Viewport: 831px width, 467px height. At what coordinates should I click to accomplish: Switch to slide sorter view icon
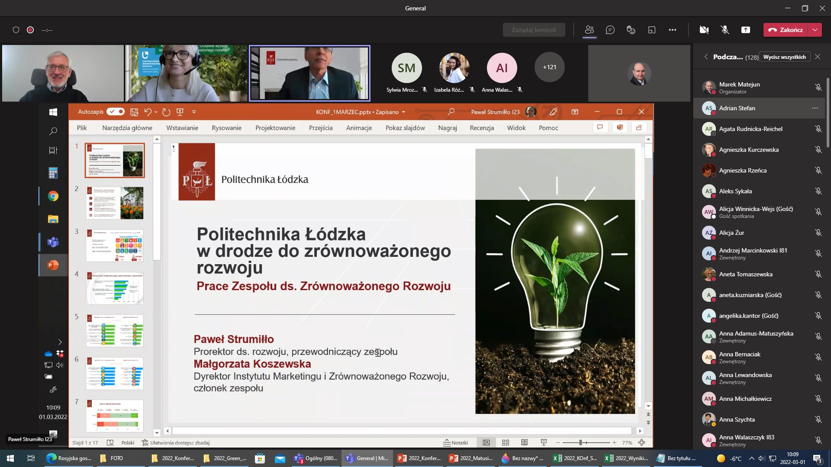(505, 442)
